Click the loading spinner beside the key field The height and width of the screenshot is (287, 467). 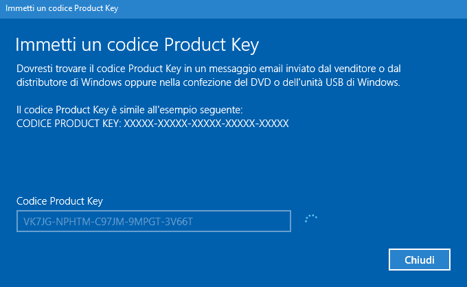311,219
